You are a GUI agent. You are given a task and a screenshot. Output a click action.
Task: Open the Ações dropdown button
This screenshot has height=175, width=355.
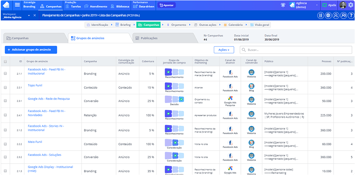[x=224, y=50]
